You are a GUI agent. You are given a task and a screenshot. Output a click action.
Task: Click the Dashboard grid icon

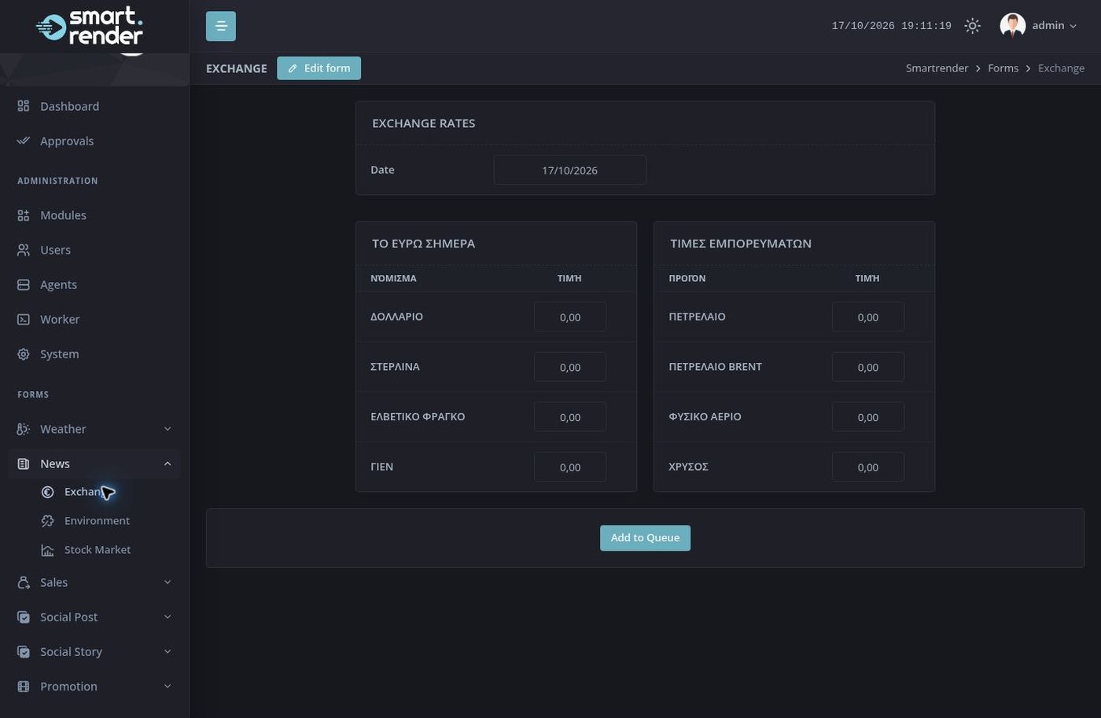24,106
